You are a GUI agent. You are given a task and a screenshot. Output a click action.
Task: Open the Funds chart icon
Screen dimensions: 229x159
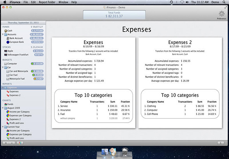tap(6, 104)
